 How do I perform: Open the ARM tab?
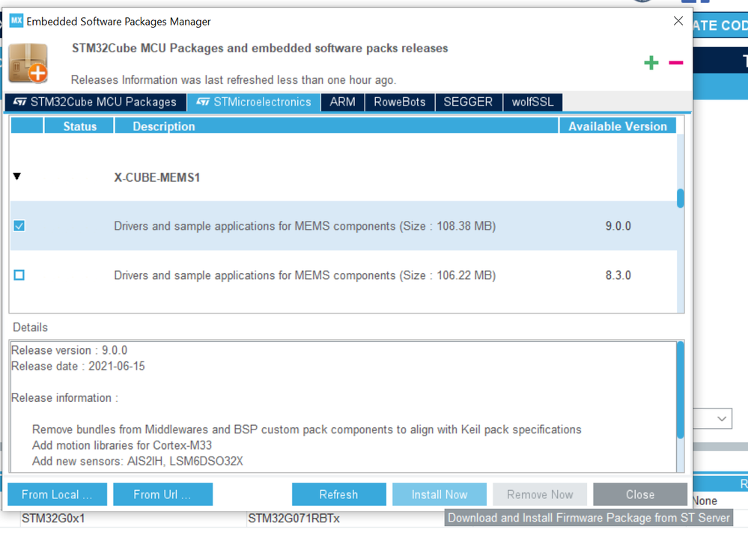tap(342, 102)
